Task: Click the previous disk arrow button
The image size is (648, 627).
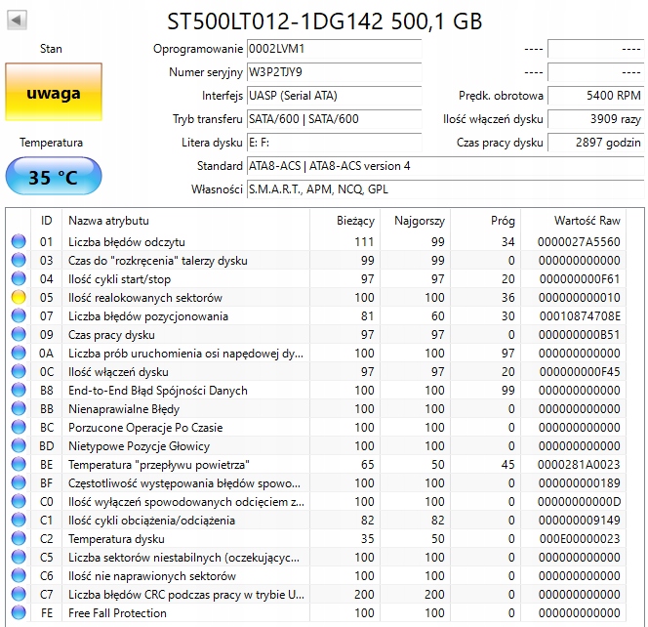Action: tap(18, 20)
